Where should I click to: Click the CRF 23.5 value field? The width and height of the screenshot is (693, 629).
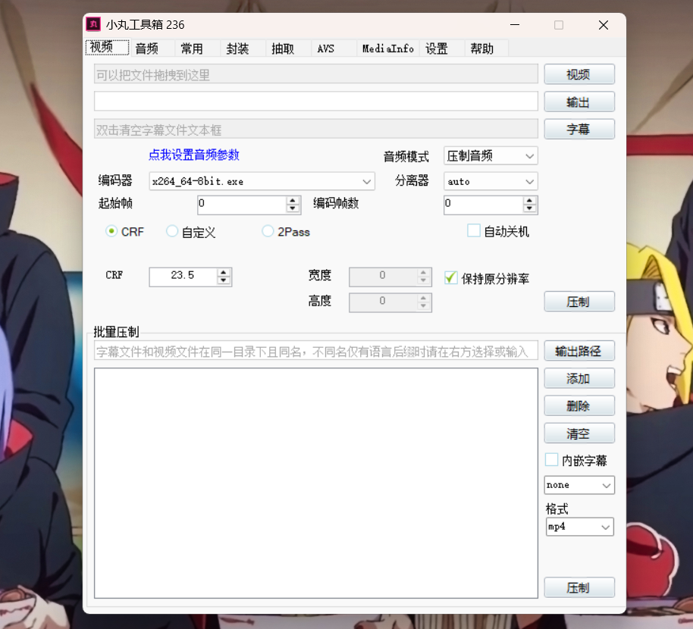183,277
